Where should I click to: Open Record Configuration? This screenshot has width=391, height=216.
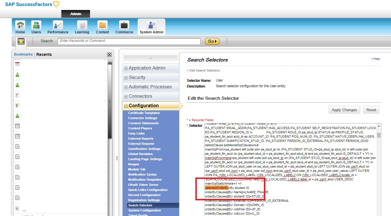[x=144, y=195]
